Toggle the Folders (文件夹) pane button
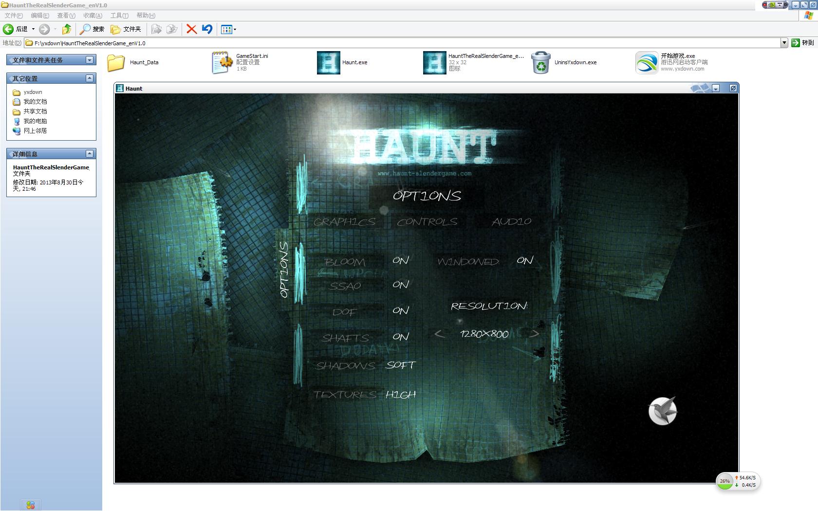Image resolution: width=818 pixels, height=511 pixels. coord(126,29)
